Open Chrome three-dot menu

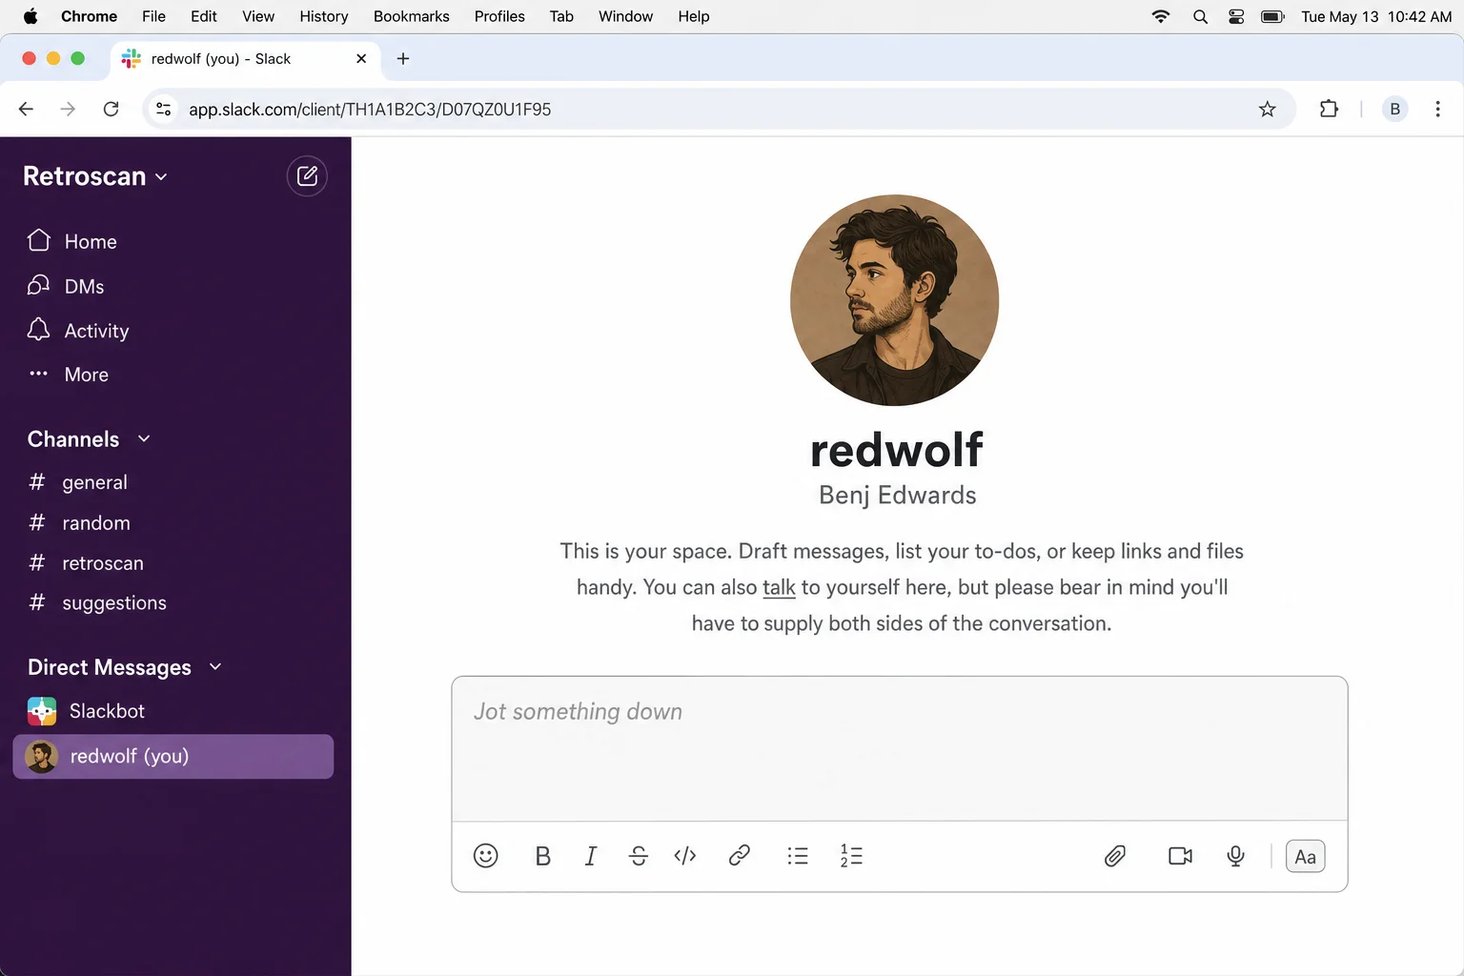(x=1437, y=109)
